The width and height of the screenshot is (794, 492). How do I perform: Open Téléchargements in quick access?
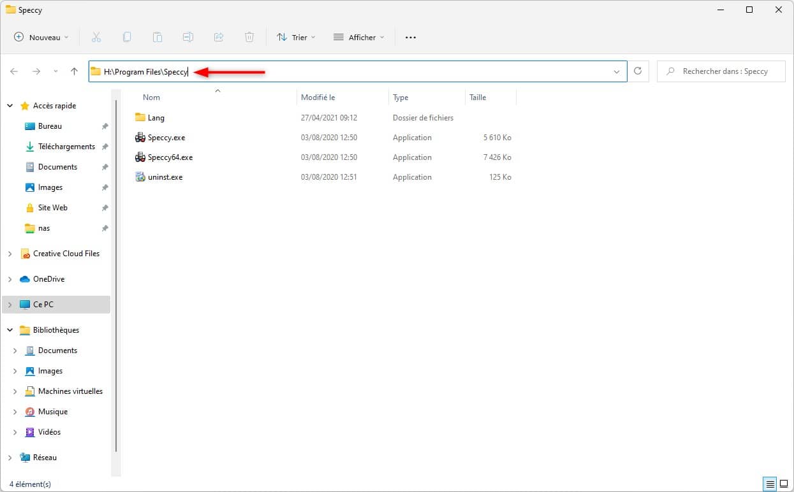click(66, 147)
